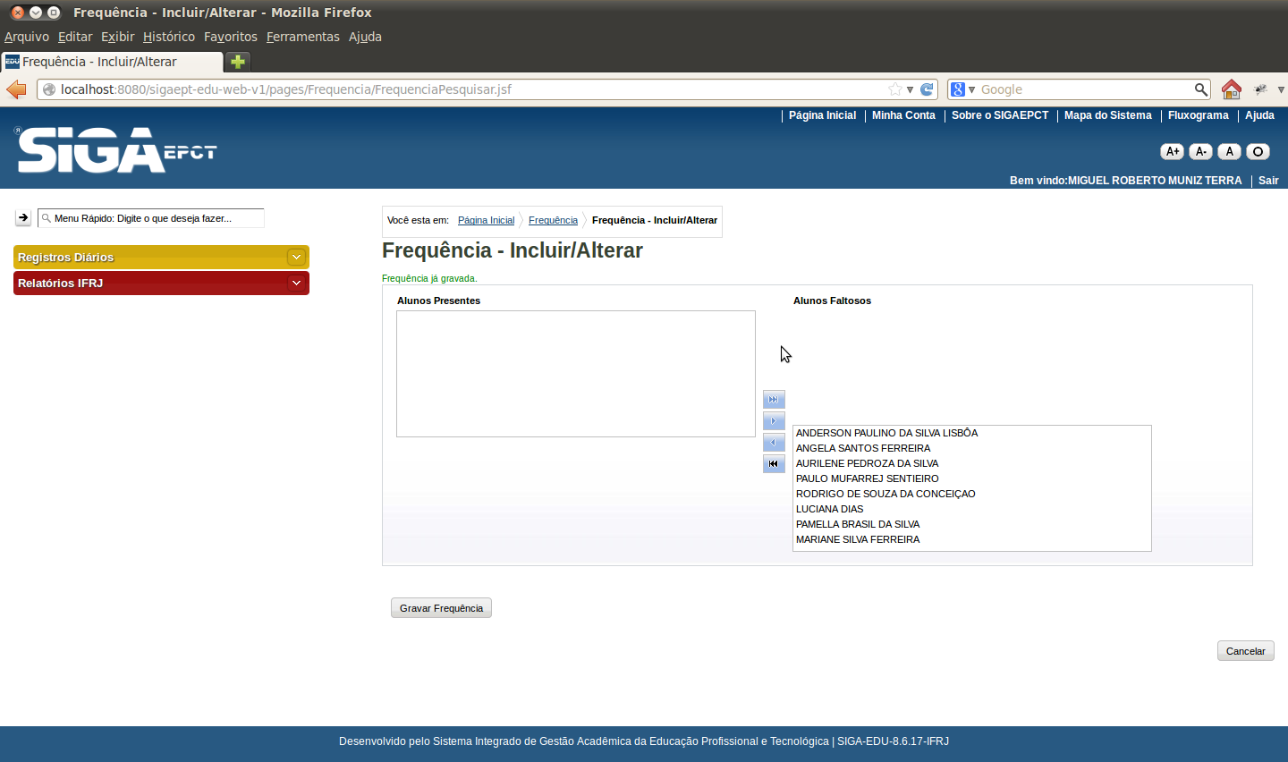The height and width of the screenshot is (762, 1288).
Task: Click the Firefox home icon
Action: pos(1232,89)
